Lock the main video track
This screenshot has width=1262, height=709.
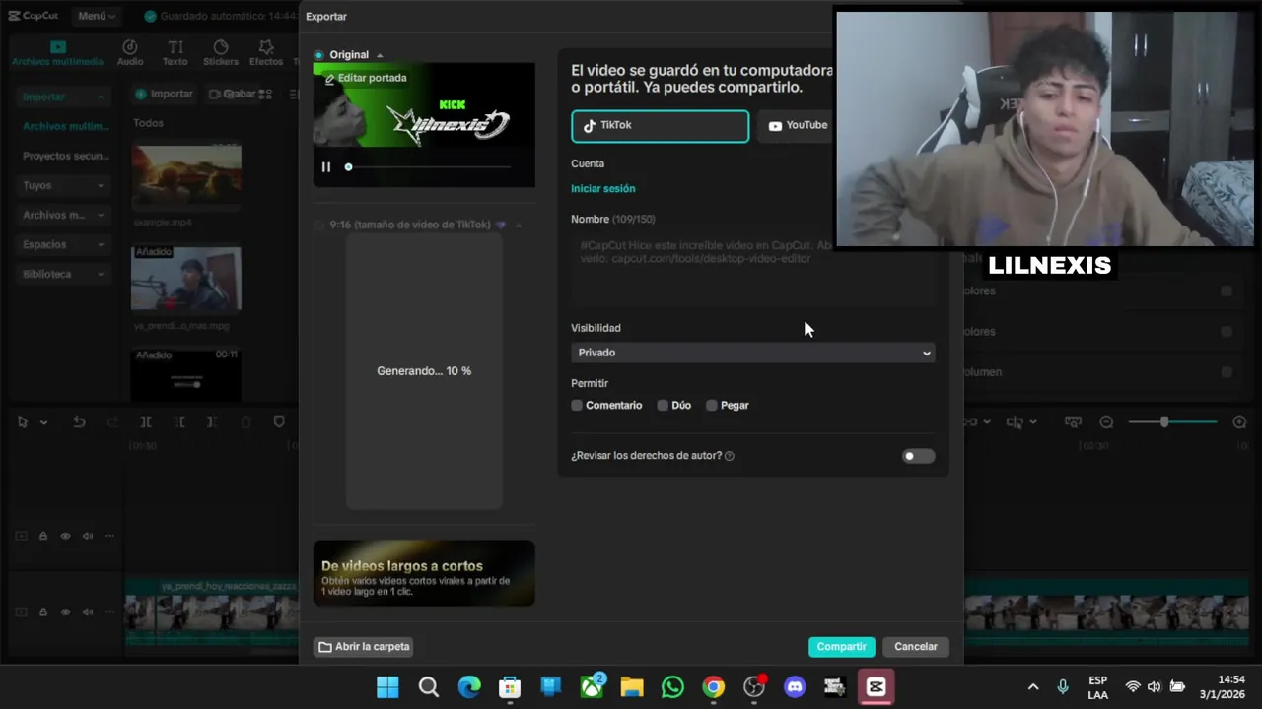43,612
